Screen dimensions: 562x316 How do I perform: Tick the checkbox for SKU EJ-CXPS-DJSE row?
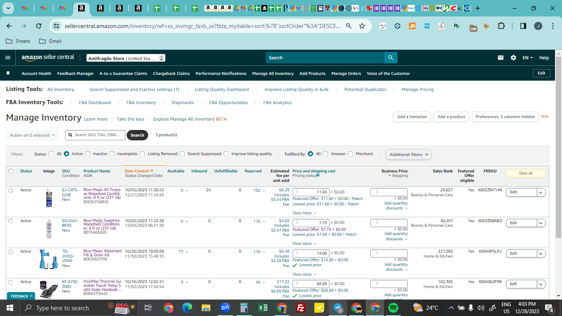(11, 191)
